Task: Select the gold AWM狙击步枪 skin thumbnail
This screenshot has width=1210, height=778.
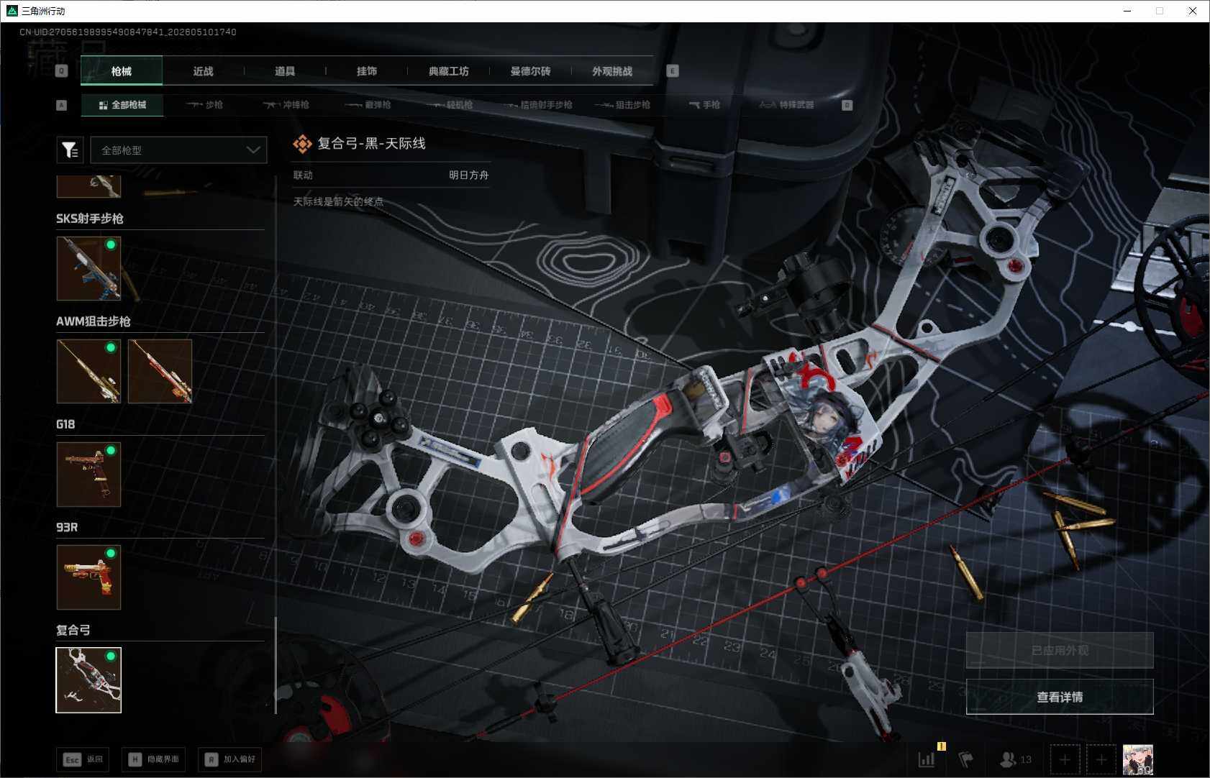Action: tap(88, 371)
